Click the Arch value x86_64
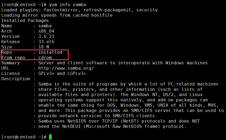This screenshot has width=226, height=140. [x=46, y=31]
